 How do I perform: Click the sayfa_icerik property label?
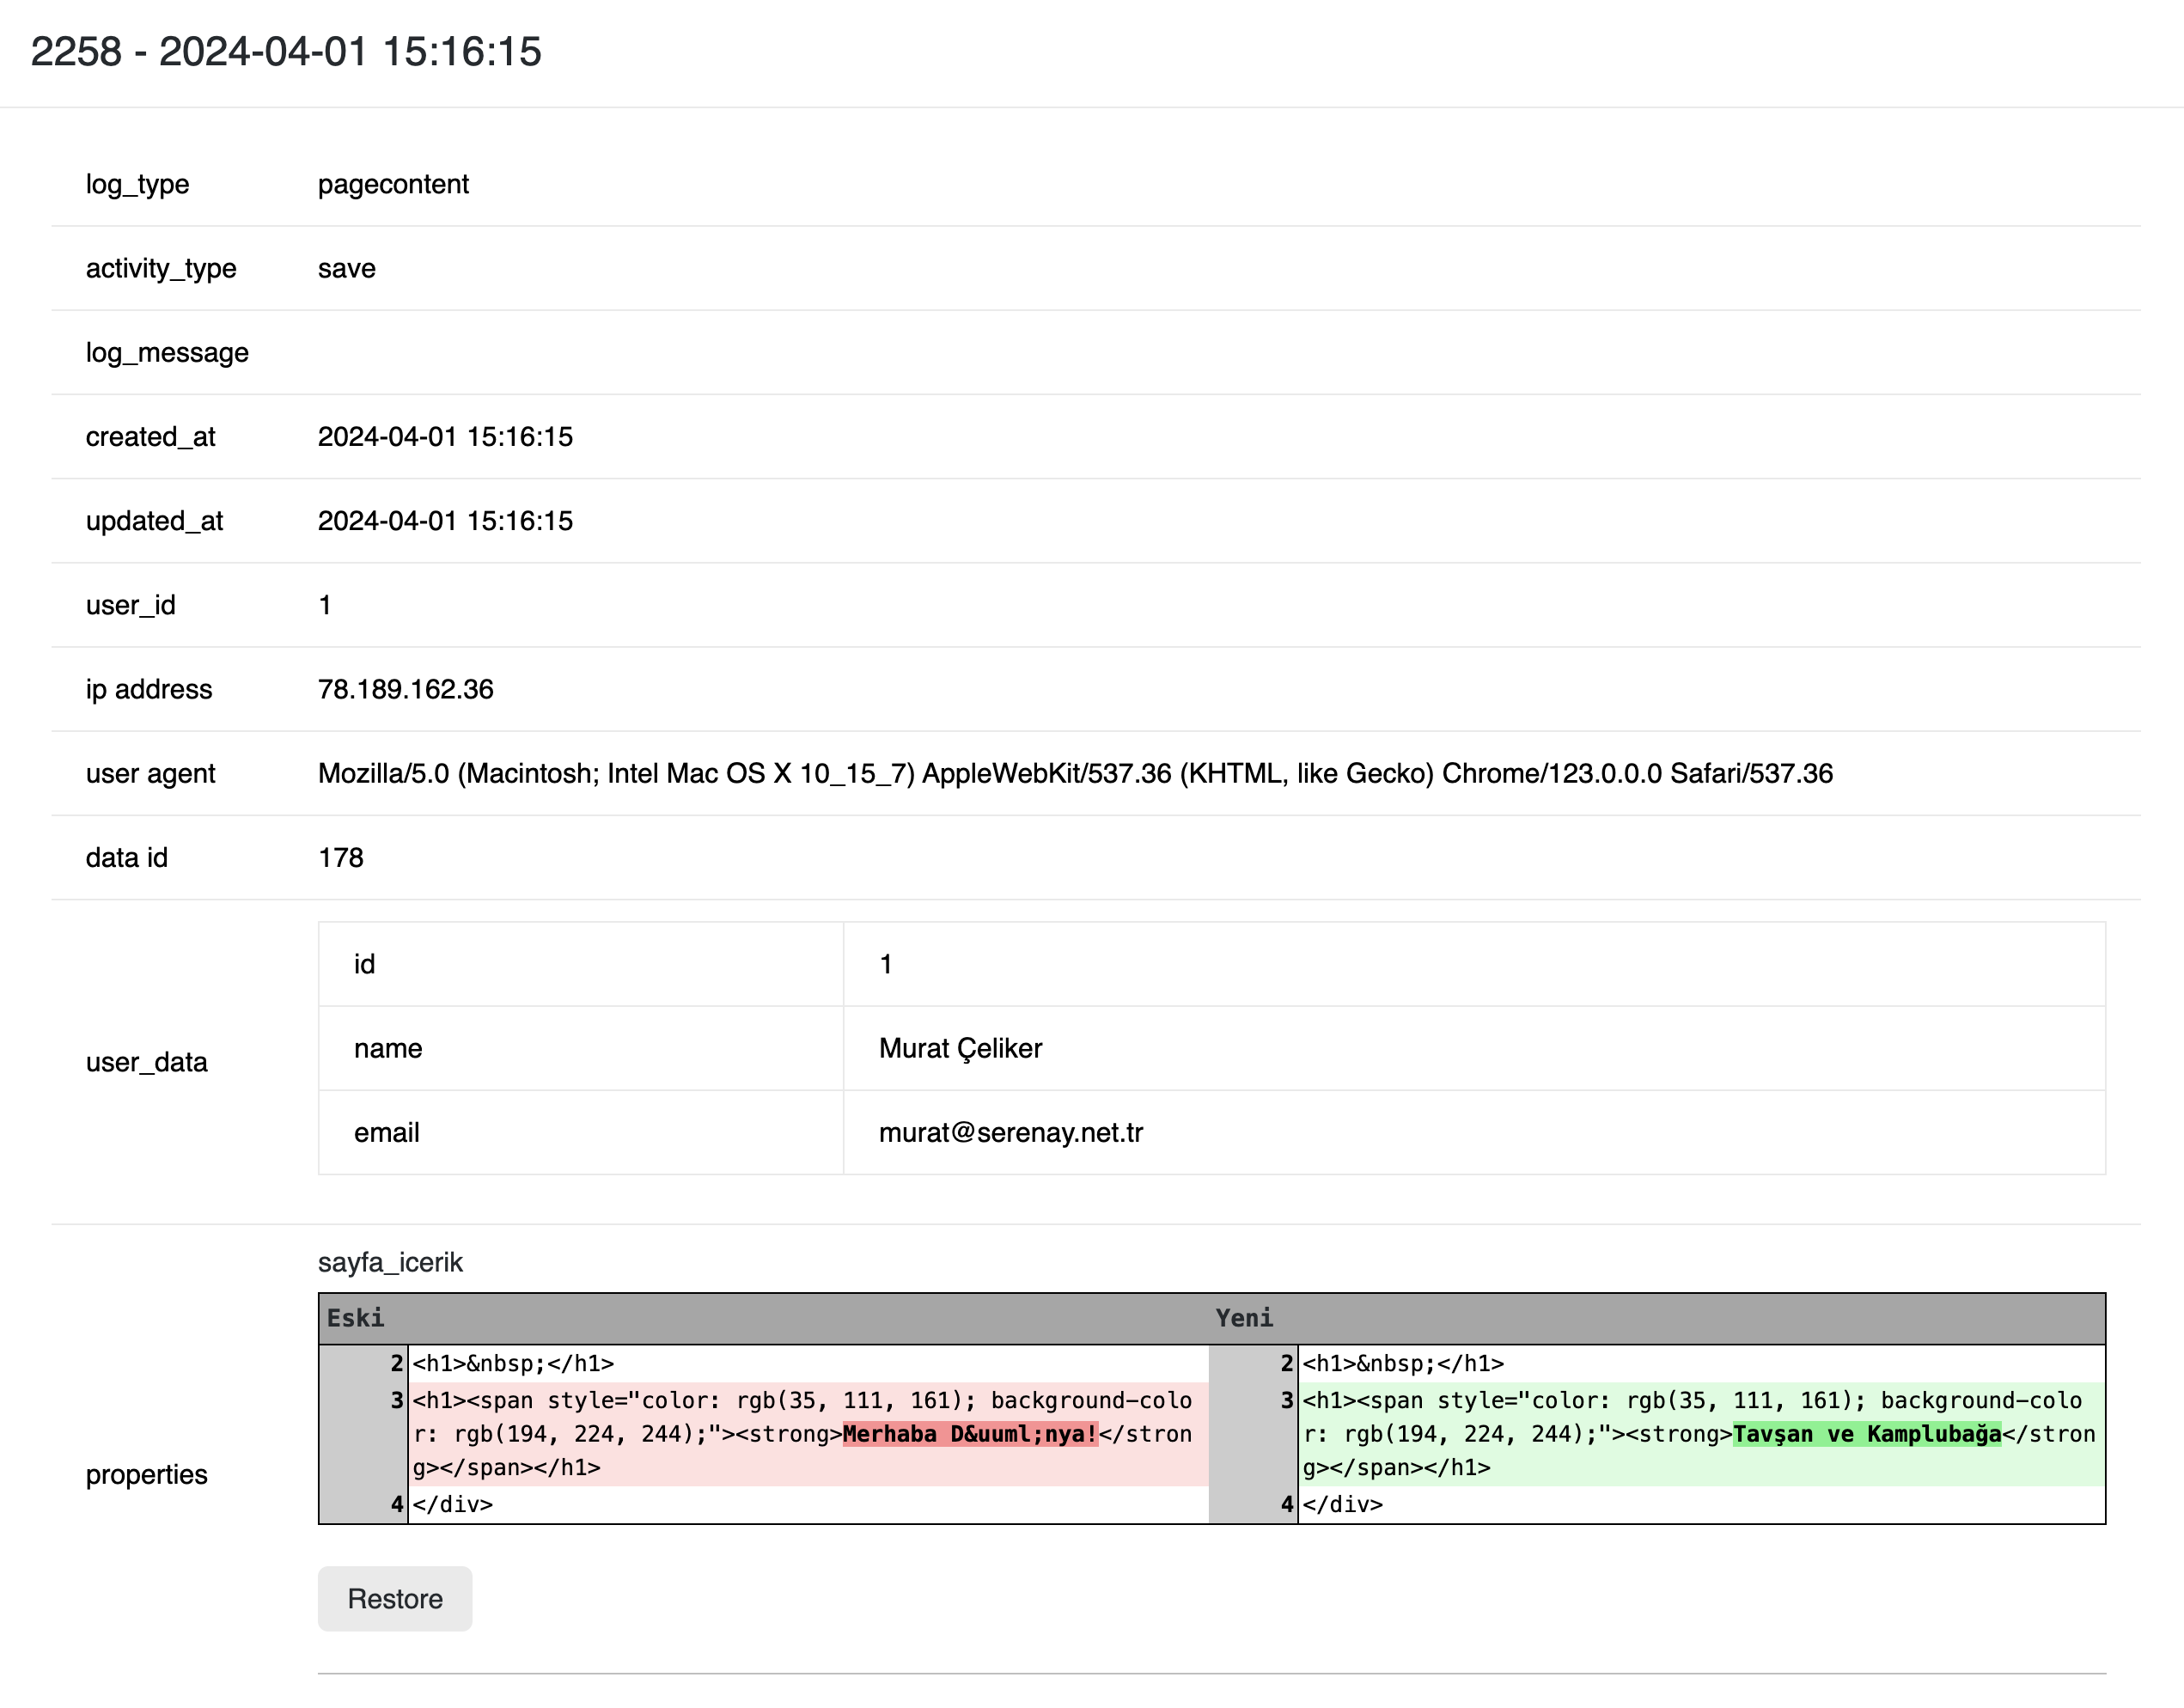click(390, 1262)
